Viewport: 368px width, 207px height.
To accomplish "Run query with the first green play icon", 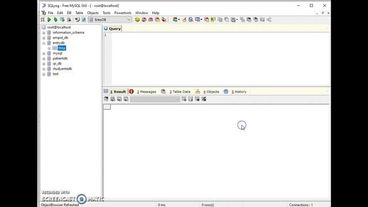I will [x=49, y=20].
